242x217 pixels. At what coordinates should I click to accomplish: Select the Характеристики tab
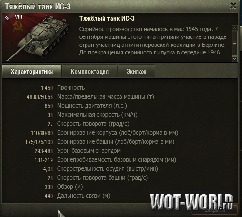32,71
